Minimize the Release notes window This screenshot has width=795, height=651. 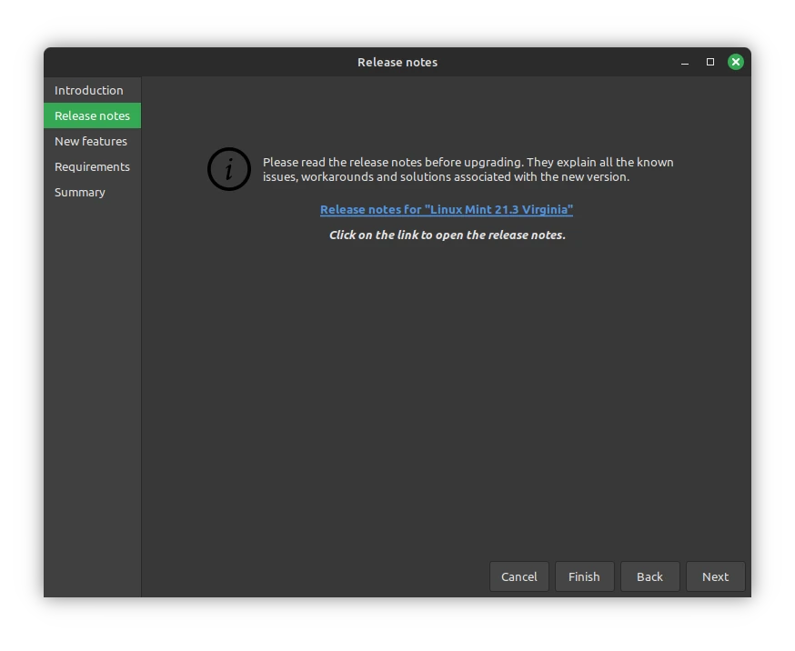[x=685, y=62]
